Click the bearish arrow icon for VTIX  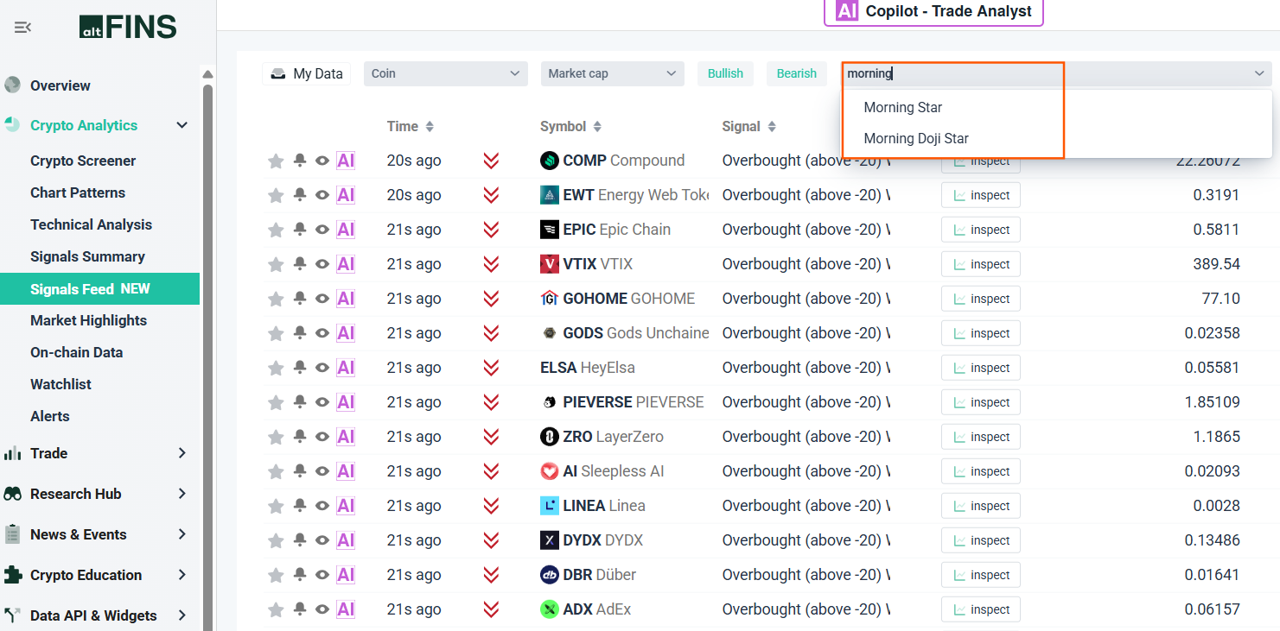click(491, 264)
